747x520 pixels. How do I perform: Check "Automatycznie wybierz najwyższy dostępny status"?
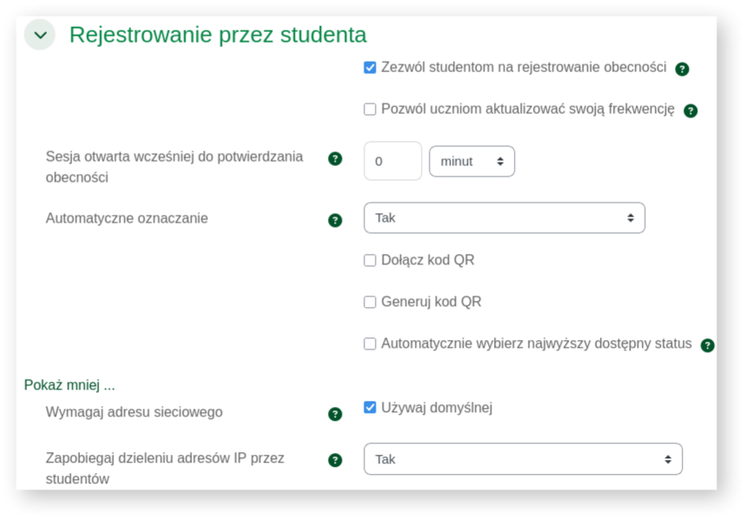(369, 343)
